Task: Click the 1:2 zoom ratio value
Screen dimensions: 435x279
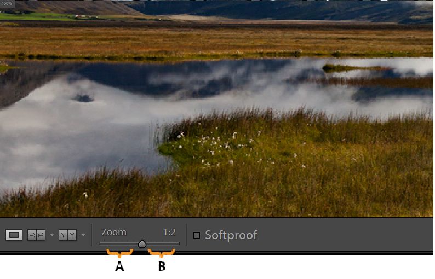Action: pyautogui.click(x=169, y=232)
